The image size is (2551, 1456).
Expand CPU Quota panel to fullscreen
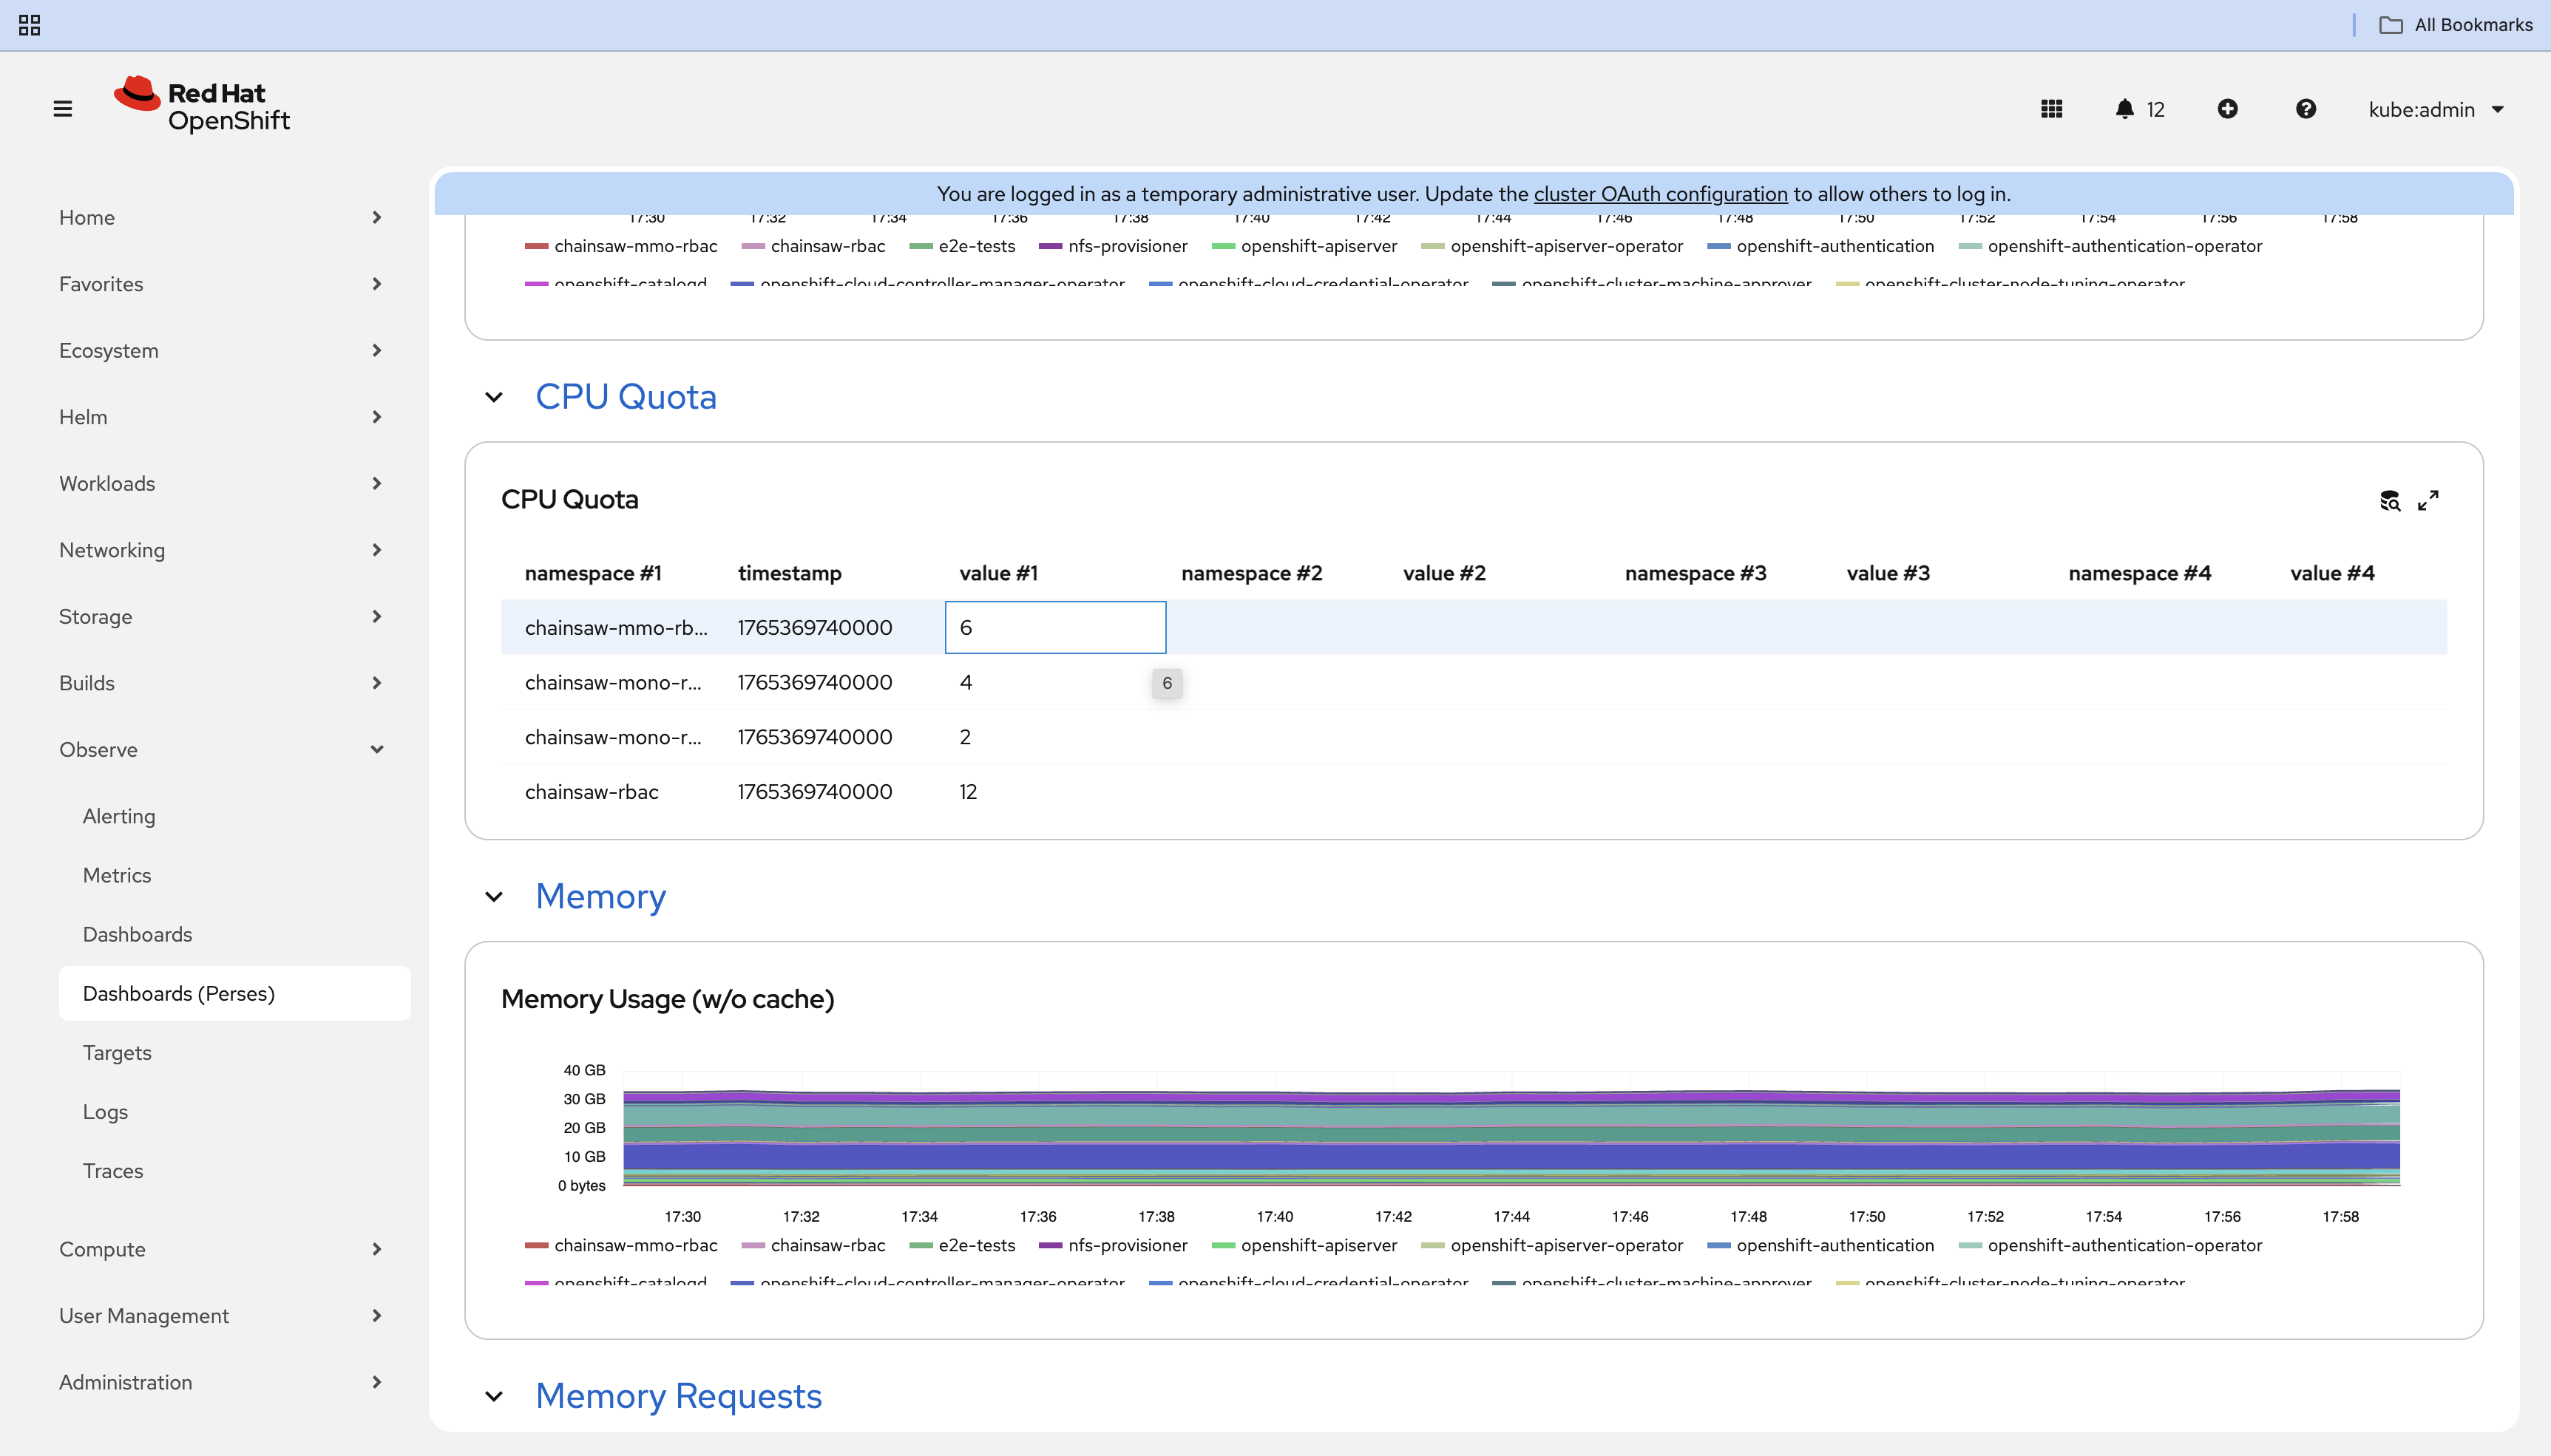pos(2428,500)
